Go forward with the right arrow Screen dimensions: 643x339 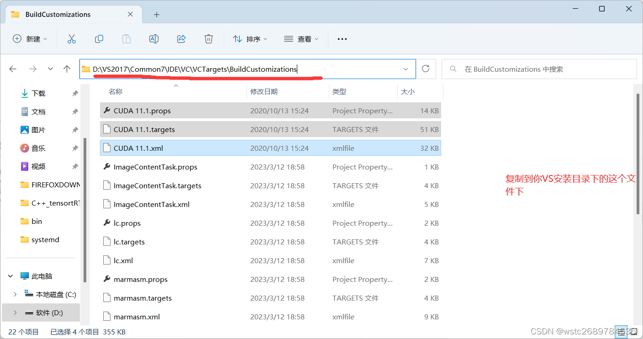click(x=33, y=69)
